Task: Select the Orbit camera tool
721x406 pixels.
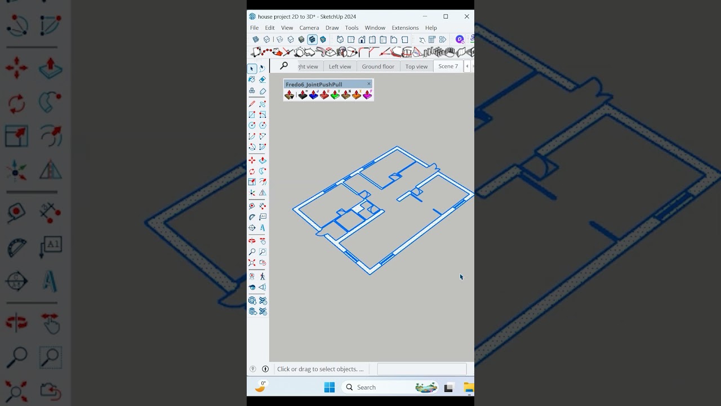Action: point(252,241)
